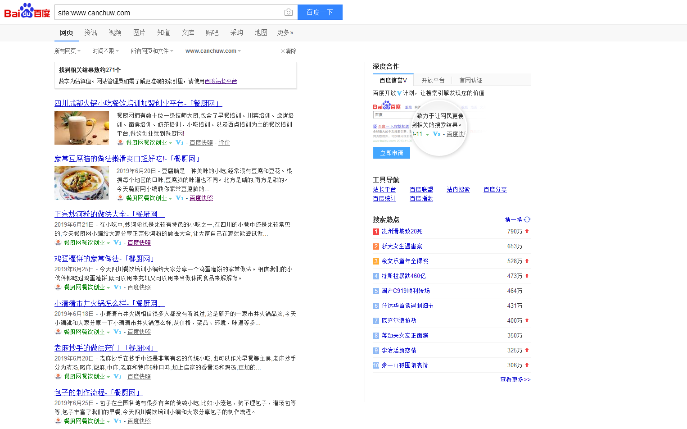Click site favicon under 小清清市井火锅 result
The height and width of the screenshot is (429, 687).
coord(58,332)
